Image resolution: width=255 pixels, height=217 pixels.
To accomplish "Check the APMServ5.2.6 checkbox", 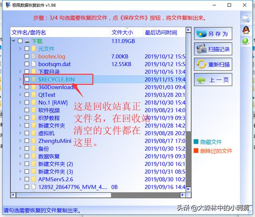I will (27, 179).
